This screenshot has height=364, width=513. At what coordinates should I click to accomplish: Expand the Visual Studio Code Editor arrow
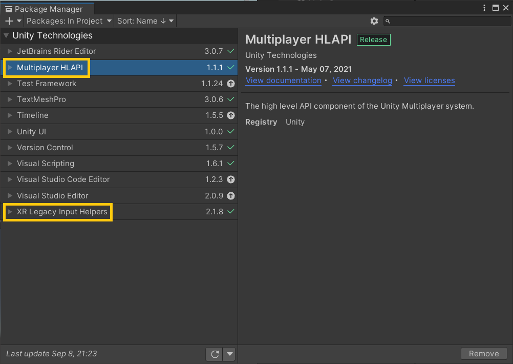click(x=10, y=179)
